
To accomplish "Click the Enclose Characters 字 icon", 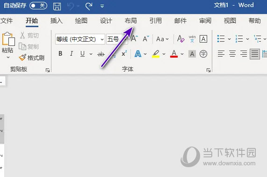I will pos(203,54).
